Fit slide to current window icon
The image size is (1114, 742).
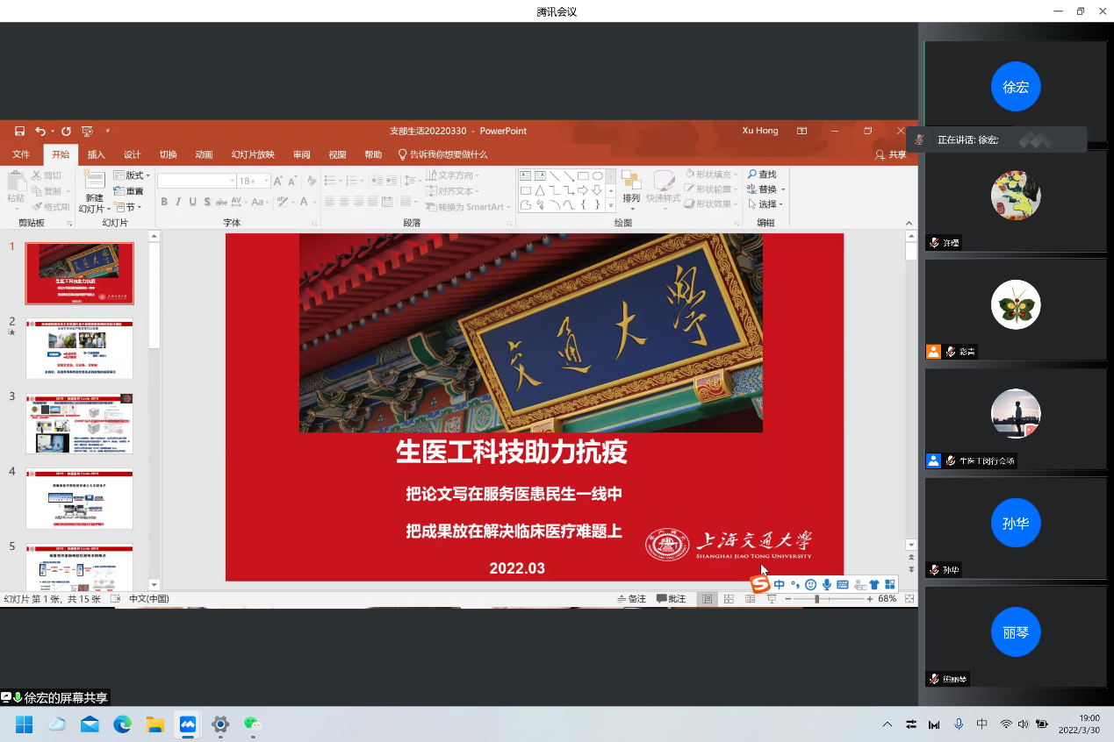909,599
